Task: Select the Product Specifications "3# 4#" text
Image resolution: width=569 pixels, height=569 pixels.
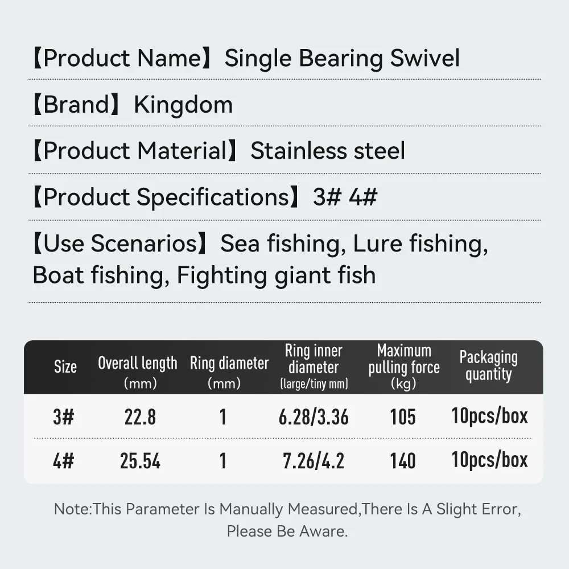Action: [x=345, y=197]
